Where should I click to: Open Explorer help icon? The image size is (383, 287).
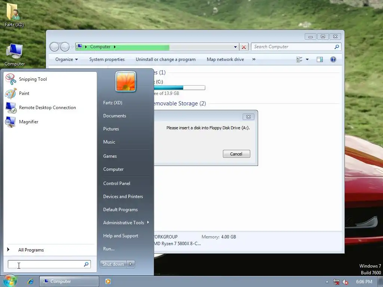(333, 59)
